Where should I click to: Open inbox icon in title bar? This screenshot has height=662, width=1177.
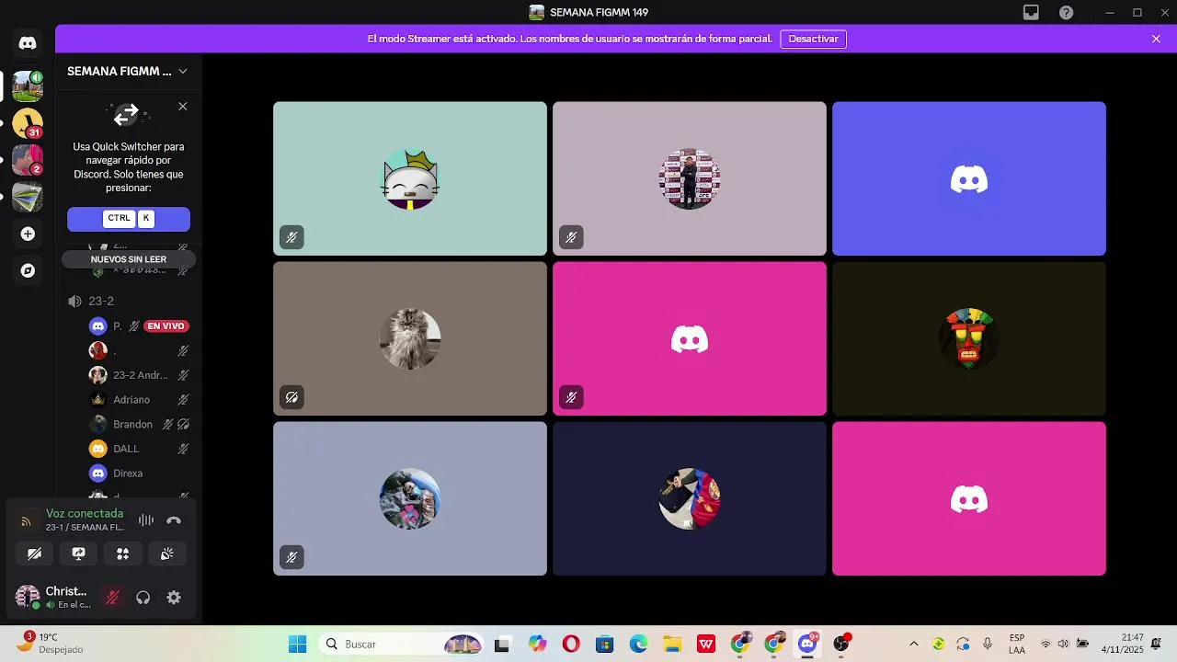(1031, 13)
